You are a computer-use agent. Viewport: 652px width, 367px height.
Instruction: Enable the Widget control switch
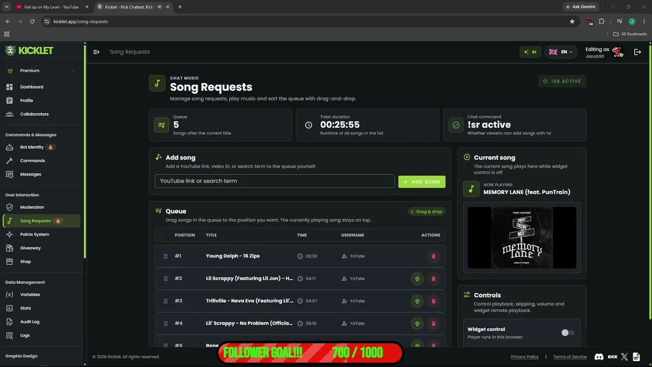coord(568,333)
